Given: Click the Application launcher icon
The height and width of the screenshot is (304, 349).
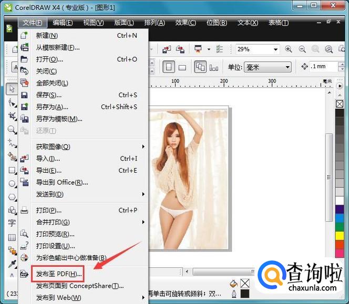Looking at the screenshot, I should (198, 49).
